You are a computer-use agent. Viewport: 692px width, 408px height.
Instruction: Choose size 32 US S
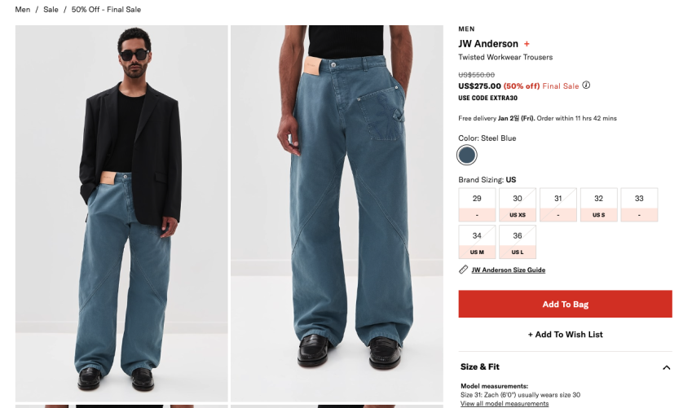click(598, 204)
